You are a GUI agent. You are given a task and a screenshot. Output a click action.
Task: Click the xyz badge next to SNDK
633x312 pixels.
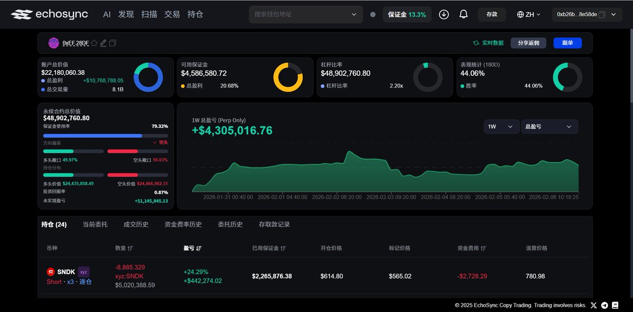[x=84, y=272]
